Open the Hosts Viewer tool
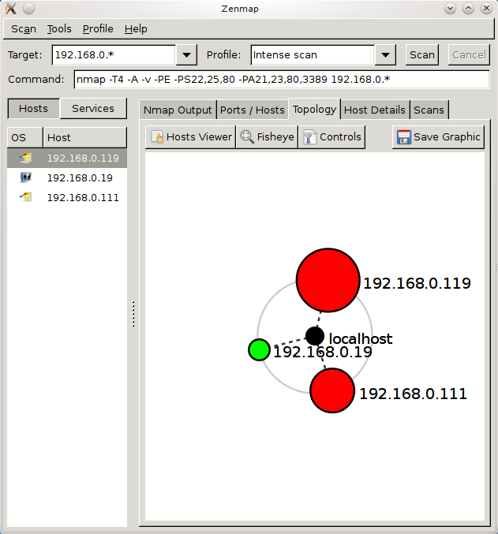The height and width of the screenshot is (534, 498). [191, 136]
